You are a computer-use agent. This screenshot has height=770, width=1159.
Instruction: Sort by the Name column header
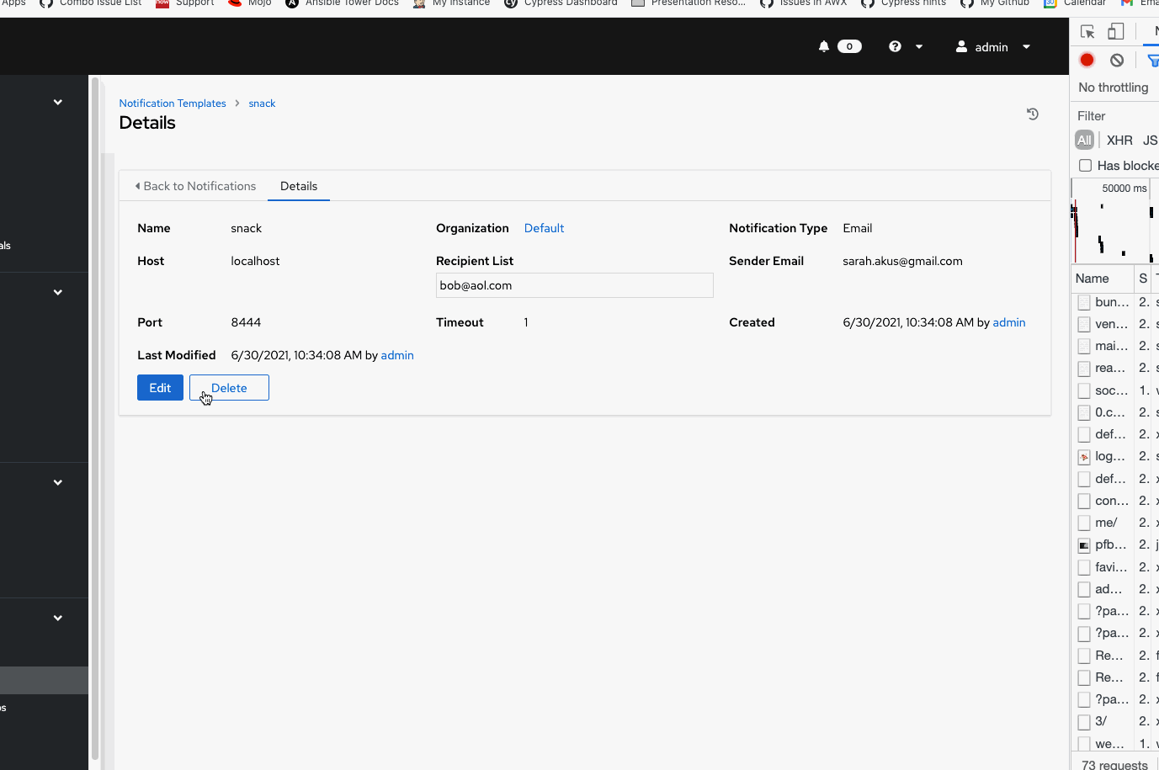pos(1102,279)
